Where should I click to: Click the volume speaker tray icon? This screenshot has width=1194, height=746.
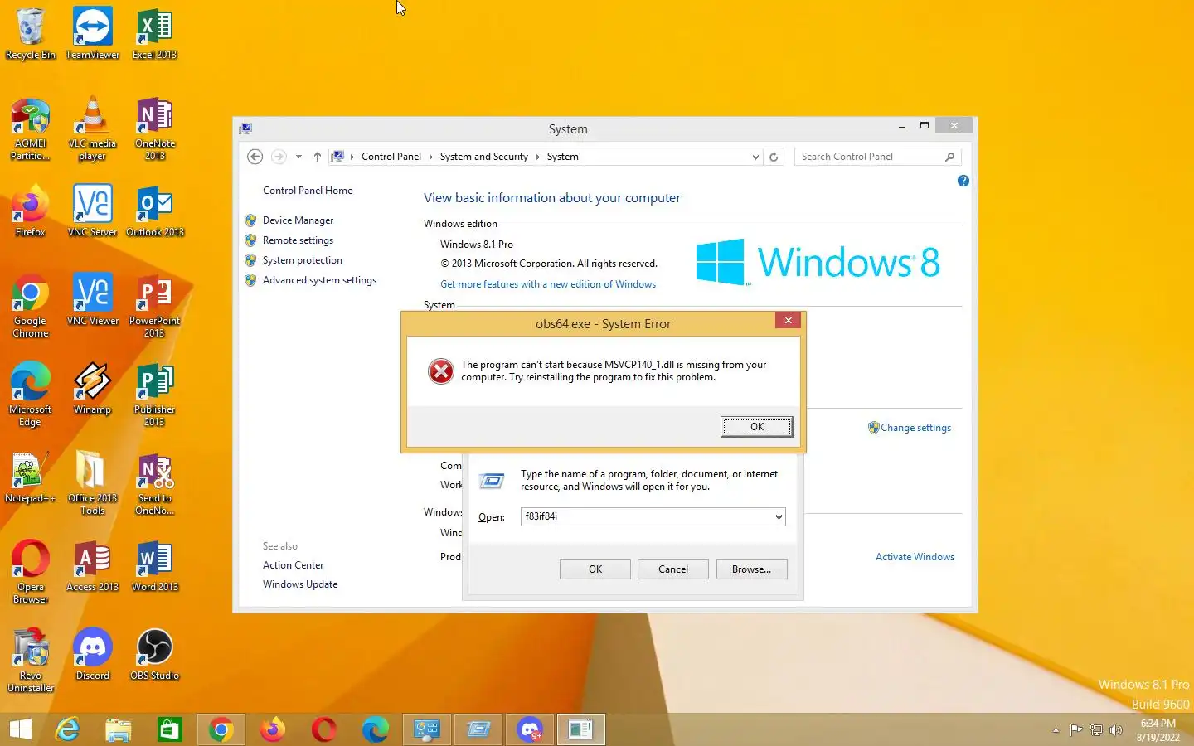(1116, 730)
